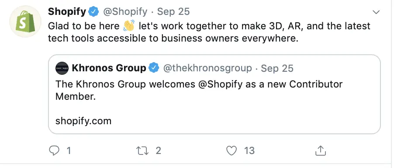Click the Sep 25 timestamp on Shopify tweet
The width and height of the screenshot is (394, 168).
173,12
